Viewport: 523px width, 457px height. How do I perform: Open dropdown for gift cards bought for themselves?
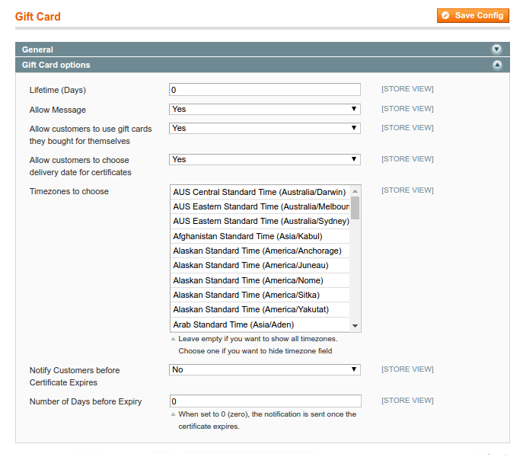point(264,129)
